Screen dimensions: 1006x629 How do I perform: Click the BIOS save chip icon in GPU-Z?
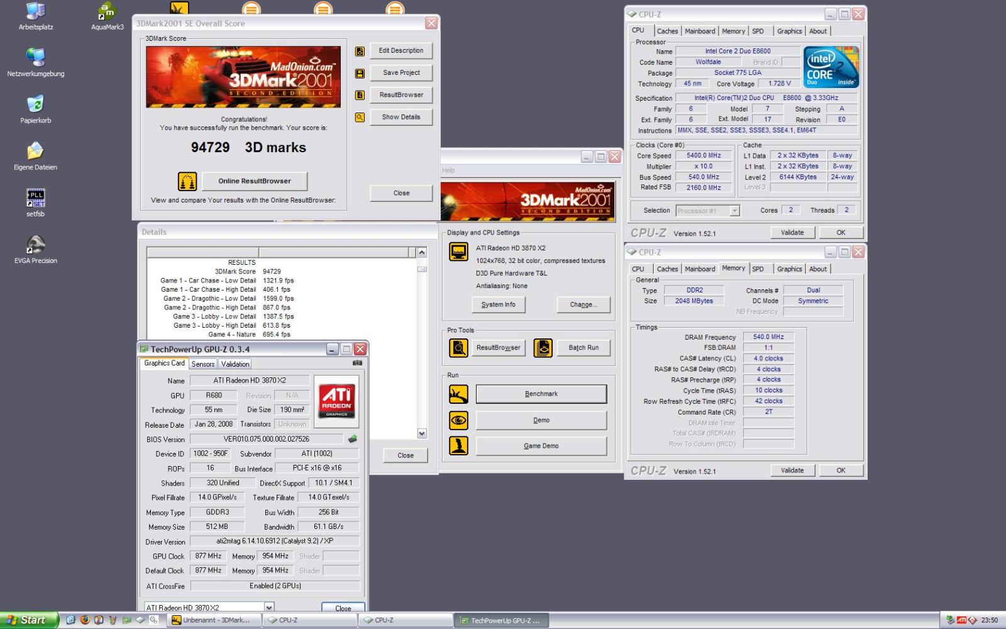(x=353, y=438)
